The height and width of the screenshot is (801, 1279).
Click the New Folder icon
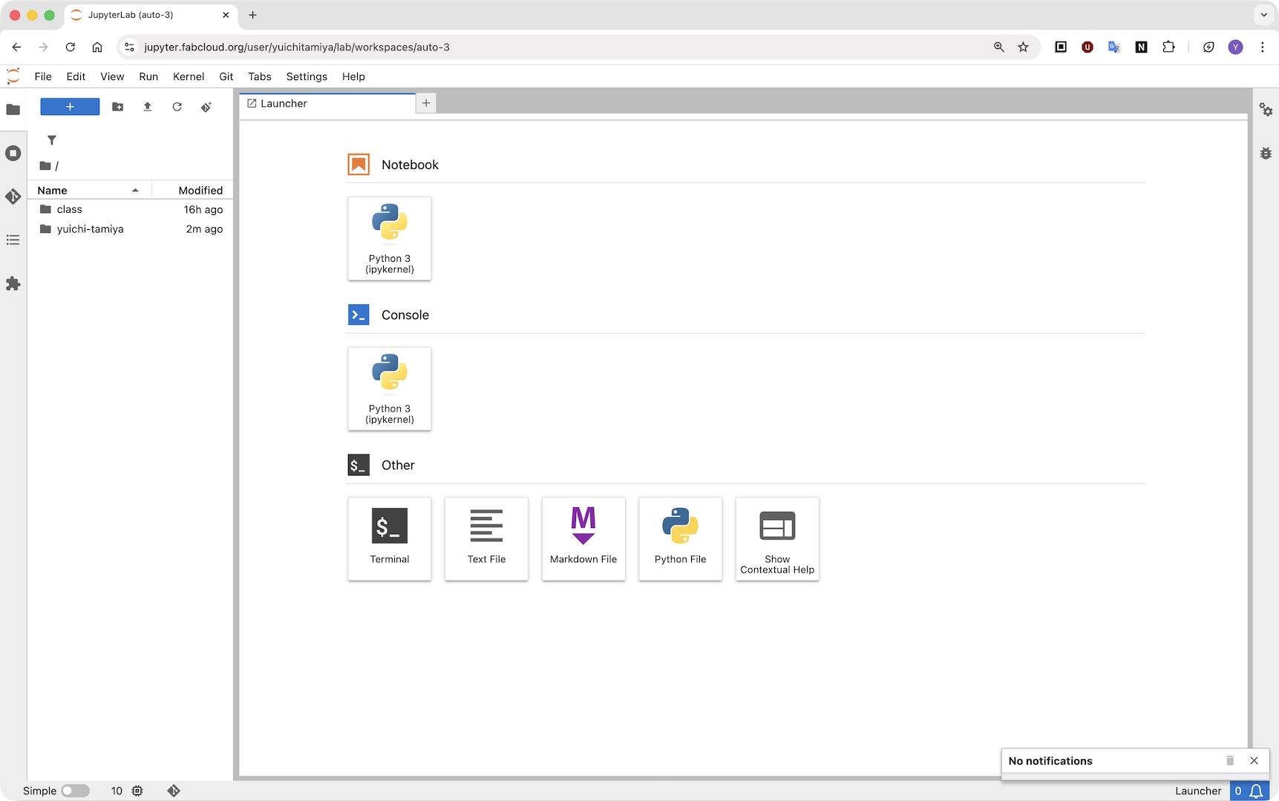pyautogui.click(x=117, y=107)
